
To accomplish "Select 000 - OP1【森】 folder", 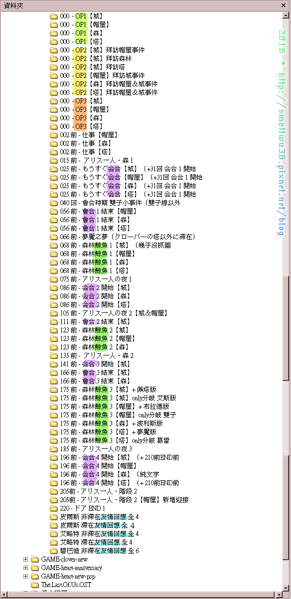I will click(82, 33).
